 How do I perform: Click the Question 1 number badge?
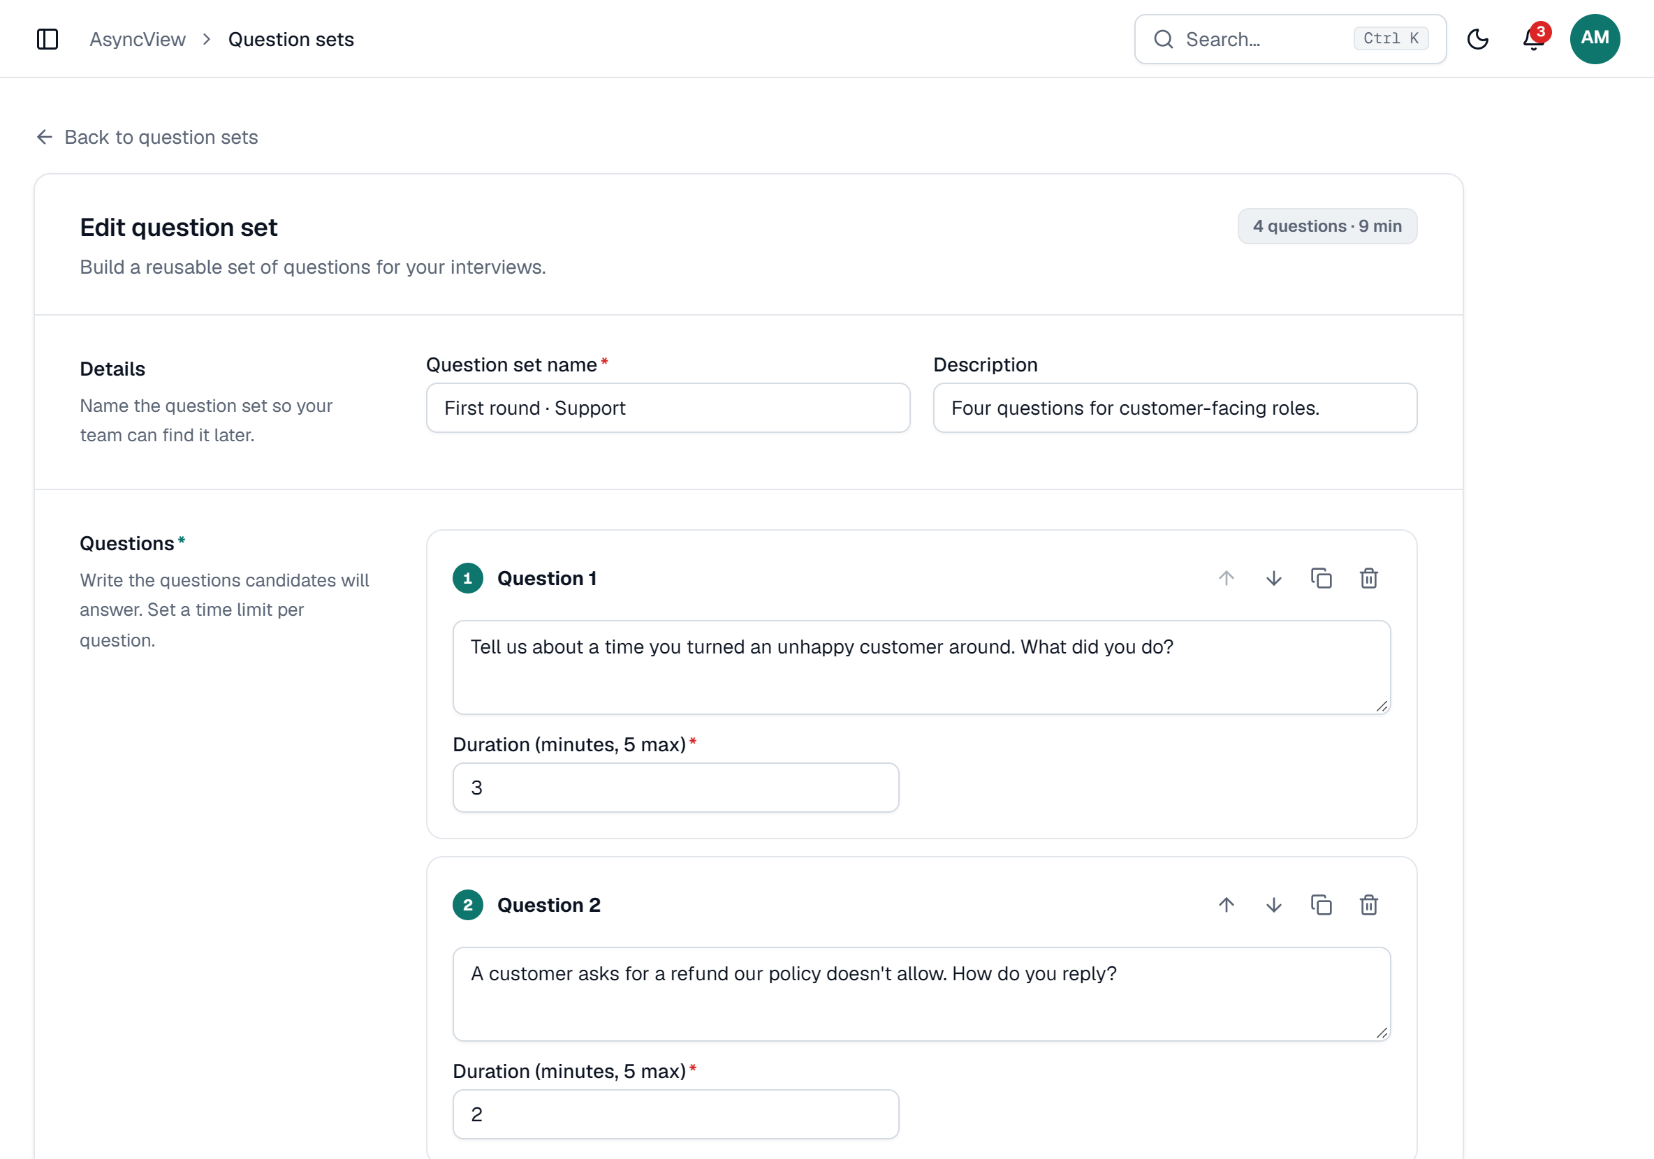click(x=467, y=578)
